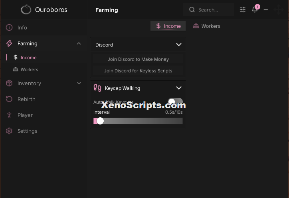Click the dollar icon beside sidebar Income

pos(16,57)
